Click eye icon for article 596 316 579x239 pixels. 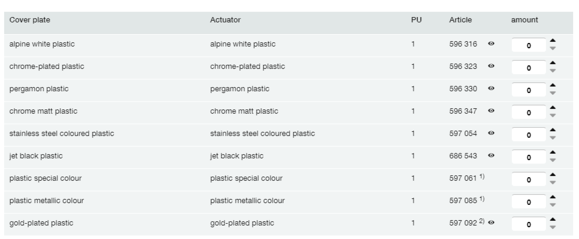(x=491, y=44)
